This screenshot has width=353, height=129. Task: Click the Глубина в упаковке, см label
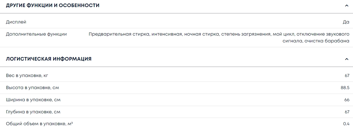click(33, 112)
